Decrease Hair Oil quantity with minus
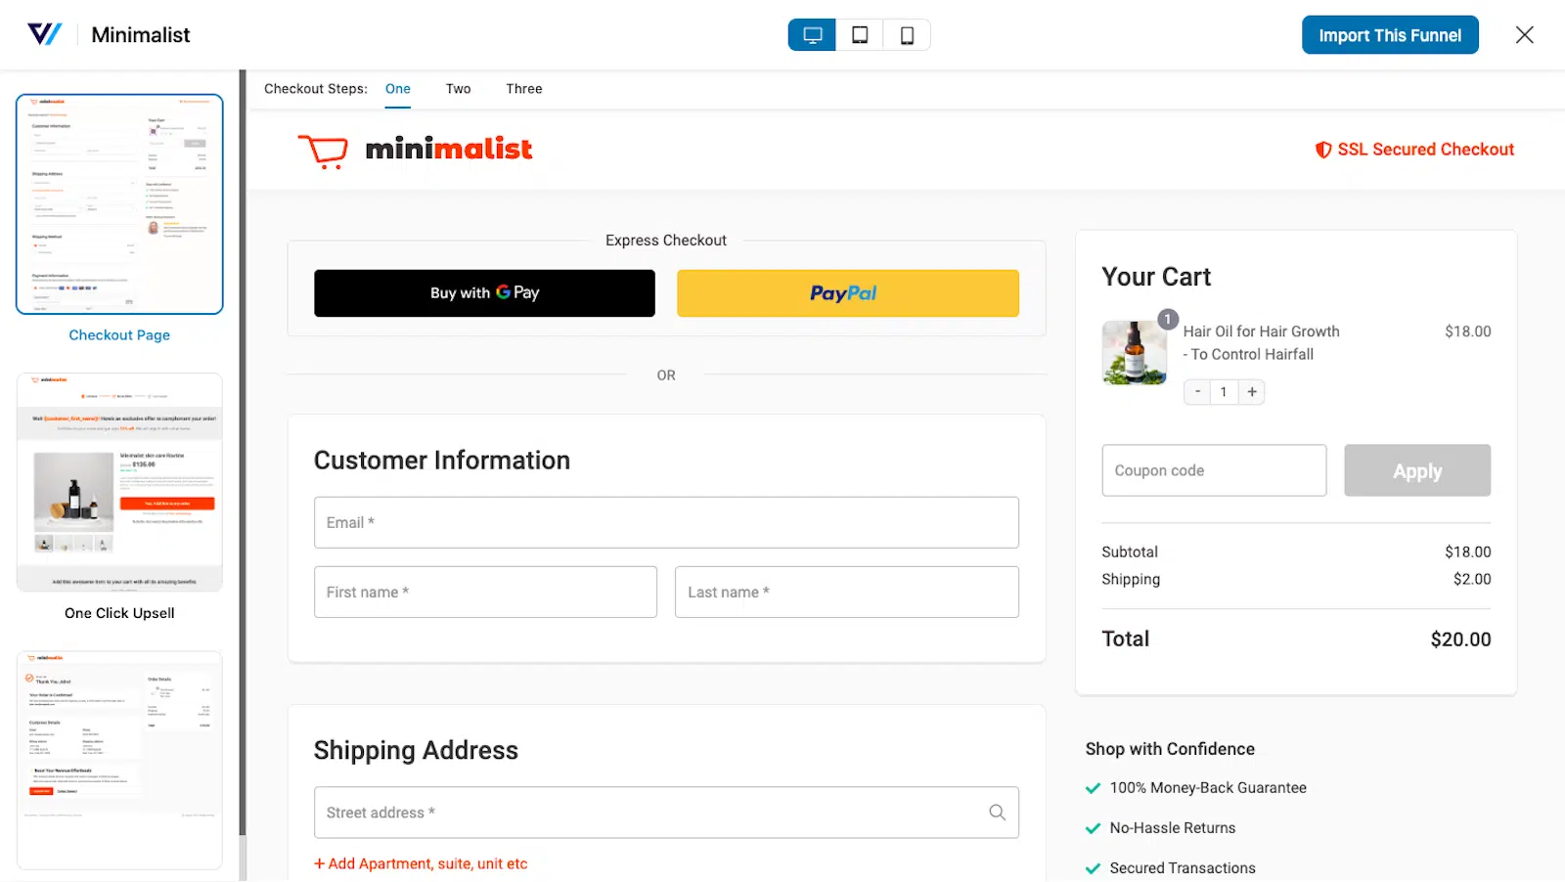Screen dimensions: 1565x882 1197,392
